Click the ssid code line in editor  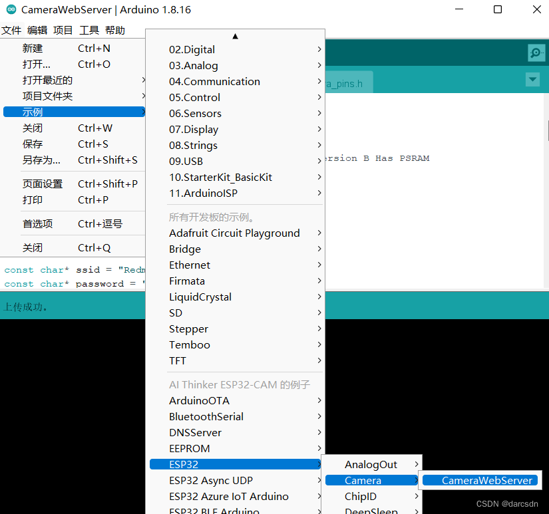[x=75, y=270]
